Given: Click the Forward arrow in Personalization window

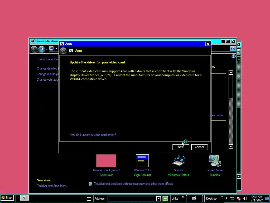Looking at the screenshot, I should coord(41,49).
